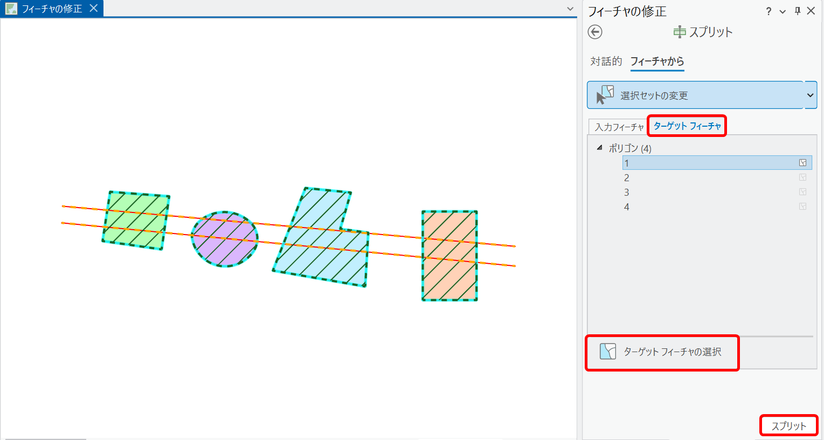
Task: Click the flash icon for polygon 2
Action: click(x=802, y=177)
